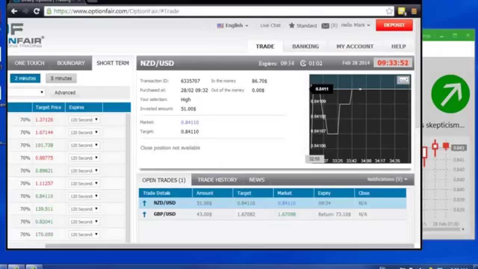Image resolution: width=478 pixels, height=269 pixels.
Task: Click the chart type icon on the graph
Action: [403, 80]
